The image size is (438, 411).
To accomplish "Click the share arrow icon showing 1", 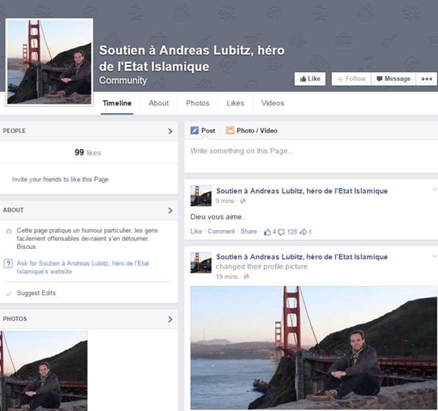I will (x=303, y=231).
